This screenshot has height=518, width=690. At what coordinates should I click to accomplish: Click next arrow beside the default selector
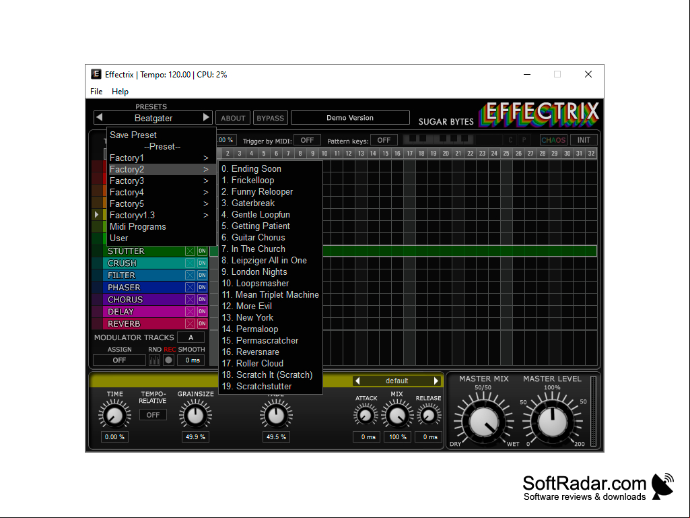point(436,381)
